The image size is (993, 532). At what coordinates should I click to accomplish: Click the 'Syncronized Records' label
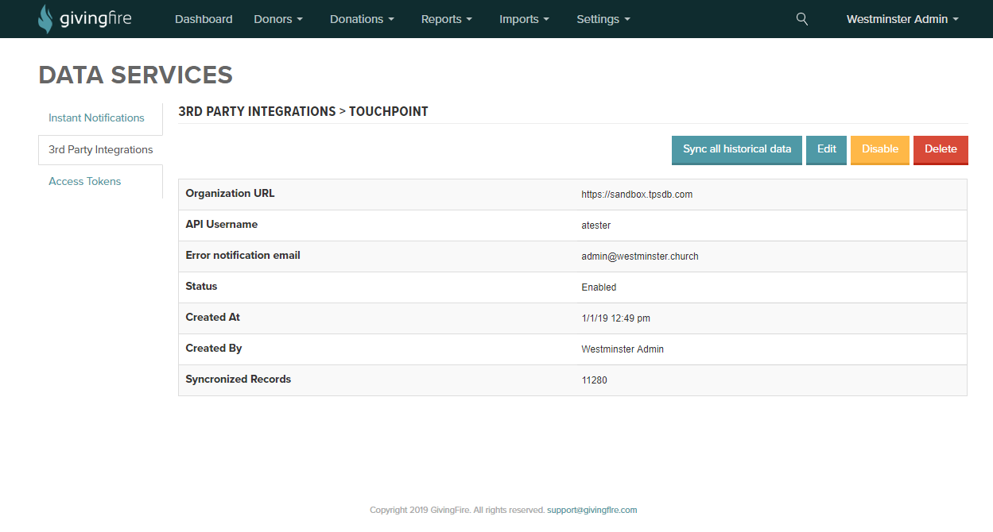click(x=239, y=380)
